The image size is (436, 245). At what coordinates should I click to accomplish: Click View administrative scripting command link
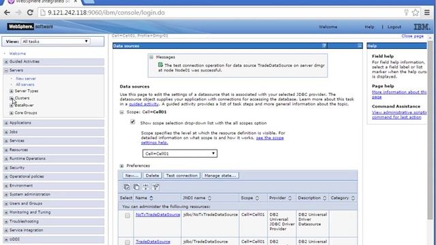[399, 115]
